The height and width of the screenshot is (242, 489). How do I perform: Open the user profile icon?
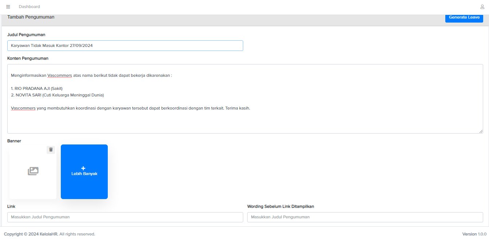click(x=482, y=7)
